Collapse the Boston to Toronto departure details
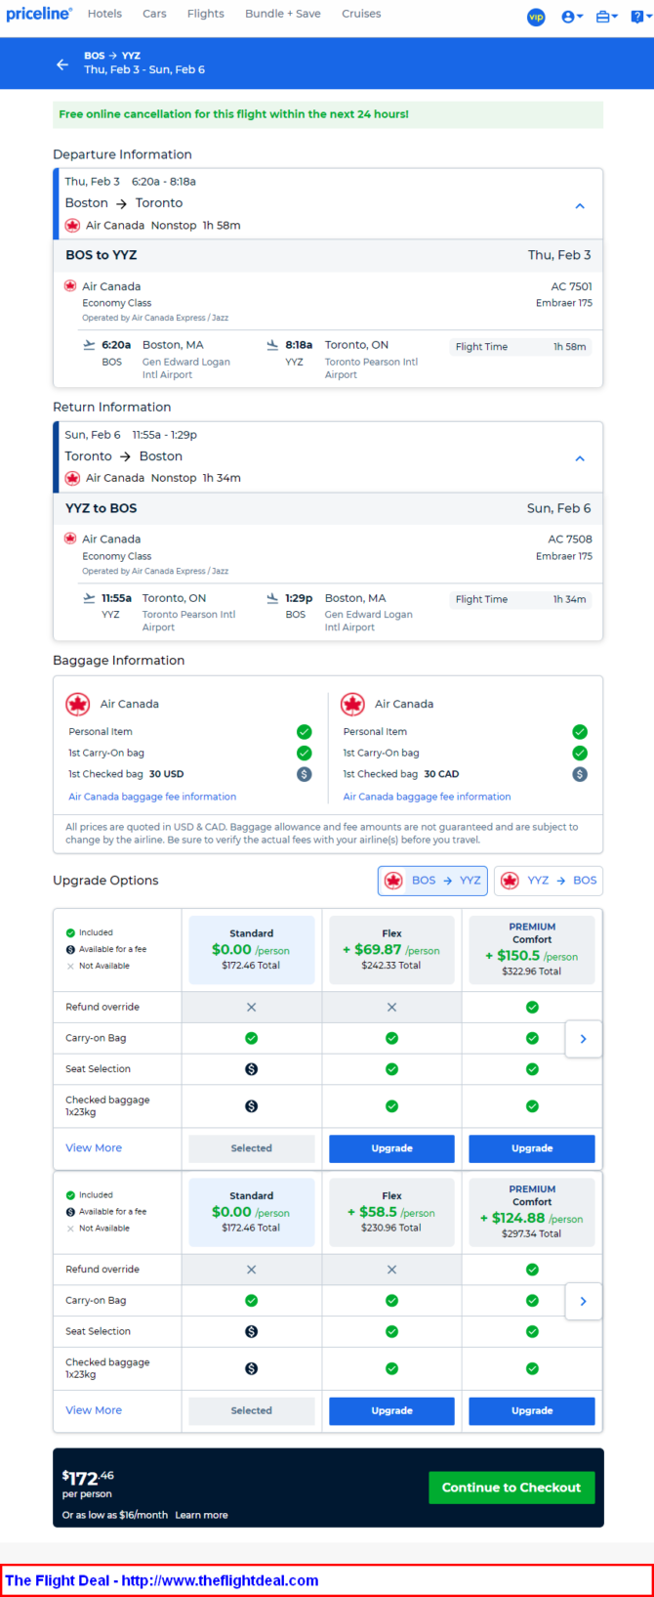The height and width of the screenshot is (1597, 654). click(580, 206)
